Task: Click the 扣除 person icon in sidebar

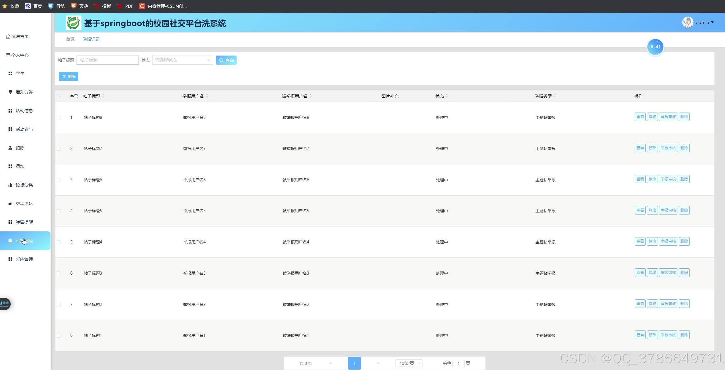Action: pyautogui.click(x=10, y=148)
